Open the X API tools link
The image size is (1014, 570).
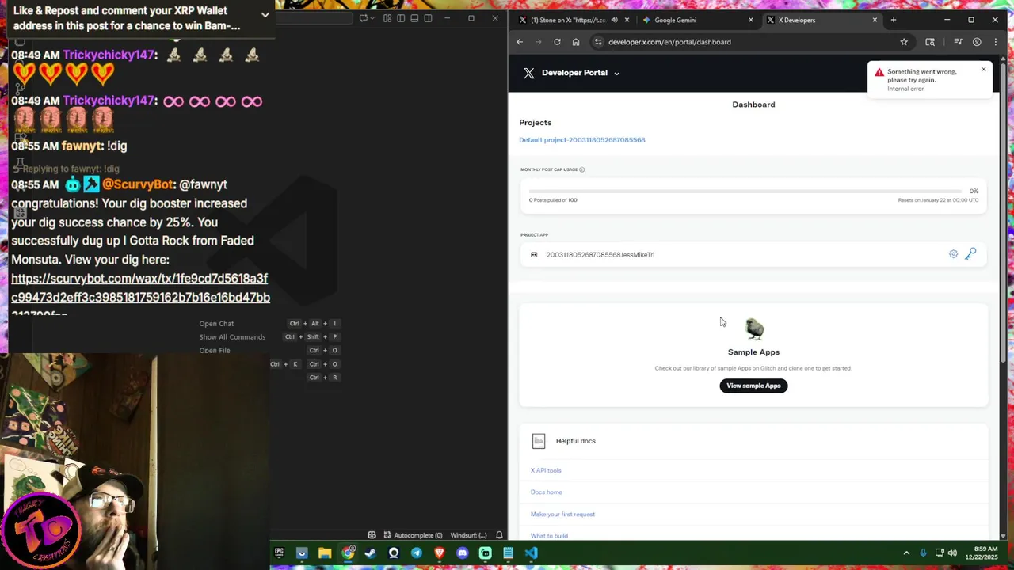[x=546, y=470]
